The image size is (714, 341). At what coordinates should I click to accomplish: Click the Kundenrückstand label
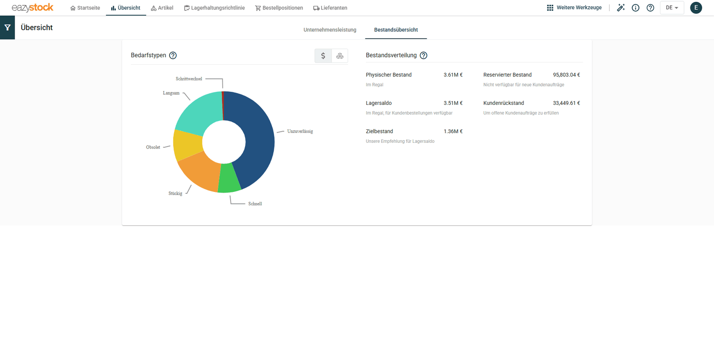click(x=503, y=103)
